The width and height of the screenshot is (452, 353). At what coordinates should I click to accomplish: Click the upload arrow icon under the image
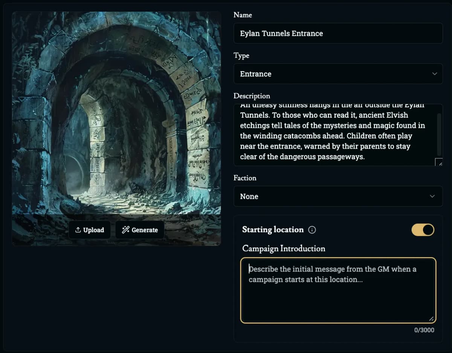[x=78, y=230]
